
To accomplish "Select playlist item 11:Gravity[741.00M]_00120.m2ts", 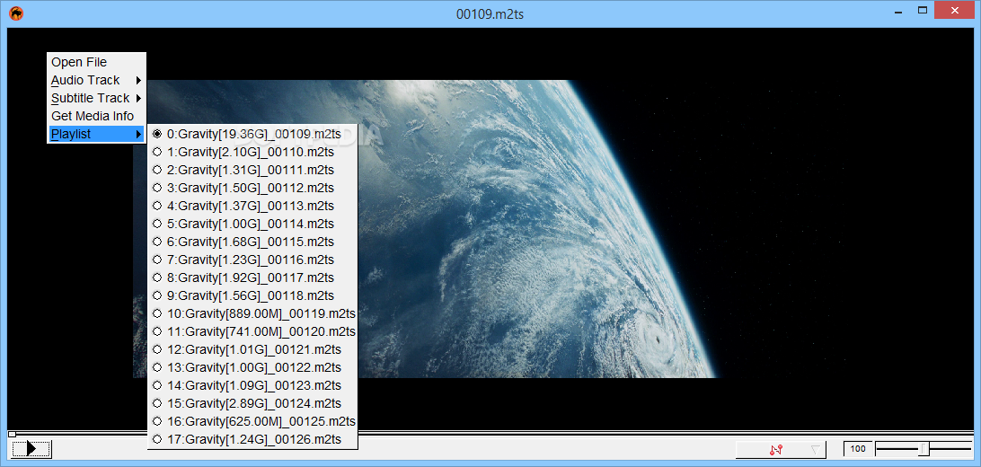I will point(252,331).
